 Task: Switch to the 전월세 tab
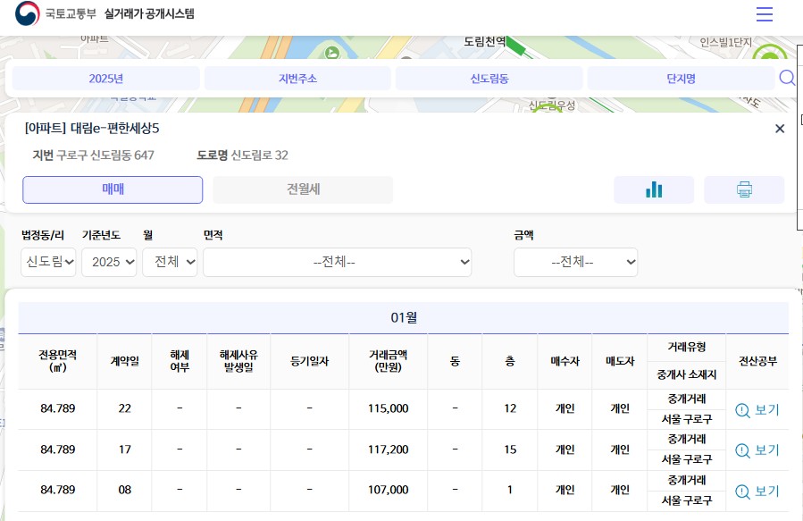[302, 189]
